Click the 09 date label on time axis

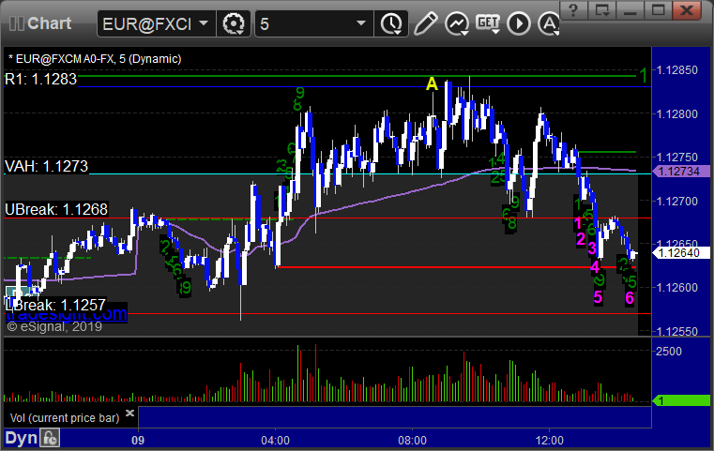(x=138, y=440)
